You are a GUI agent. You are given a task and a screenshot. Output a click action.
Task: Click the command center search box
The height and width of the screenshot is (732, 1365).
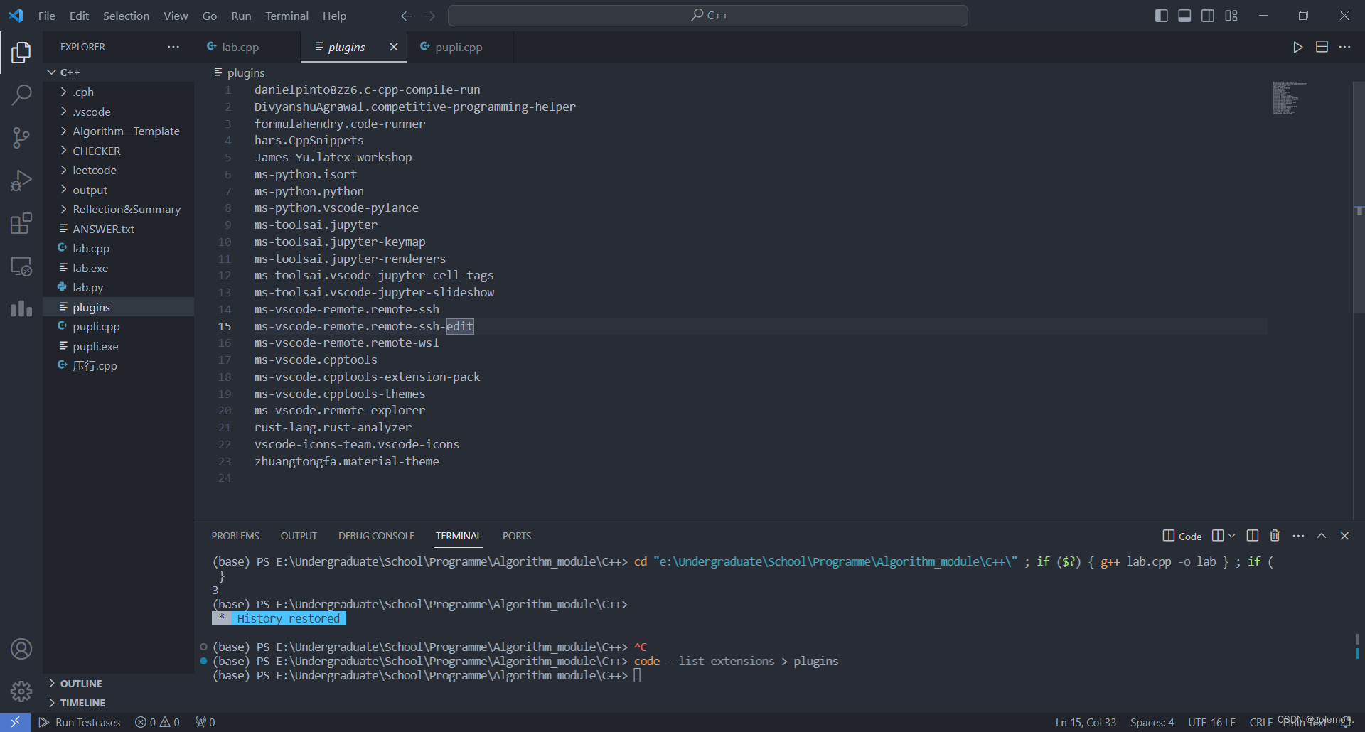[708, 16]
